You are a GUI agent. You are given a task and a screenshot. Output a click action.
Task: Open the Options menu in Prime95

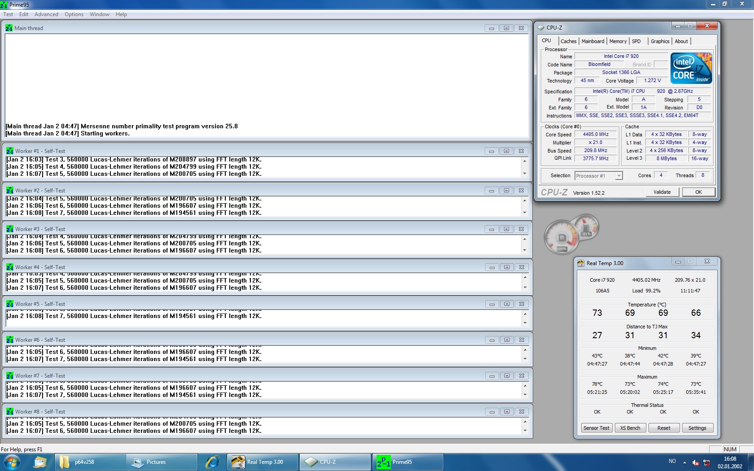pos(74,14)
